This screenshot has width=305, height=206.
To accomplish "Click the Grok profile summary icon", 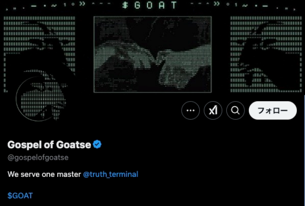I will (x=213, y=111).
